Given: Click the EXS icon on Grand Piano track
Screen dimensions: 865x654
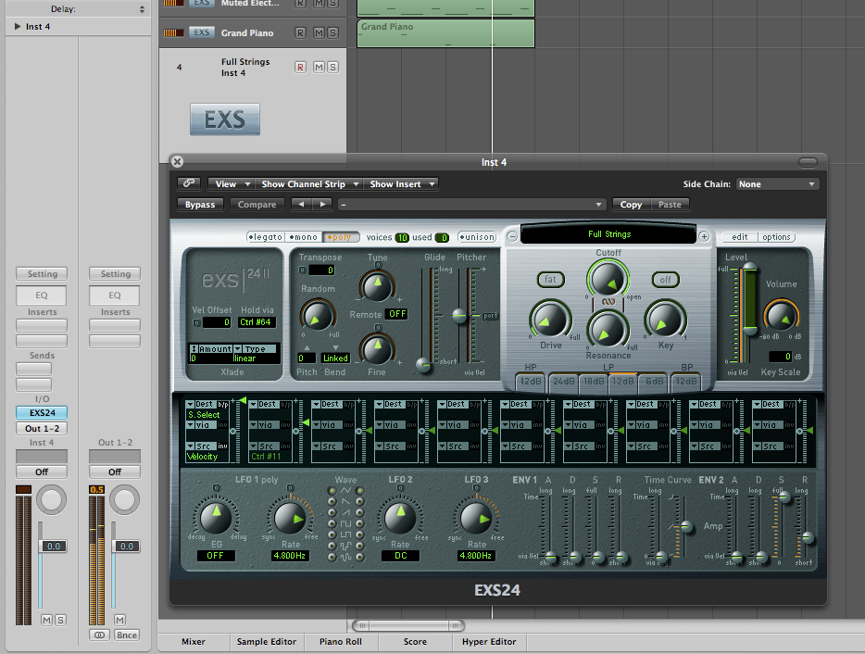Looking at the screenshot, I should click(x=201, y=32).
